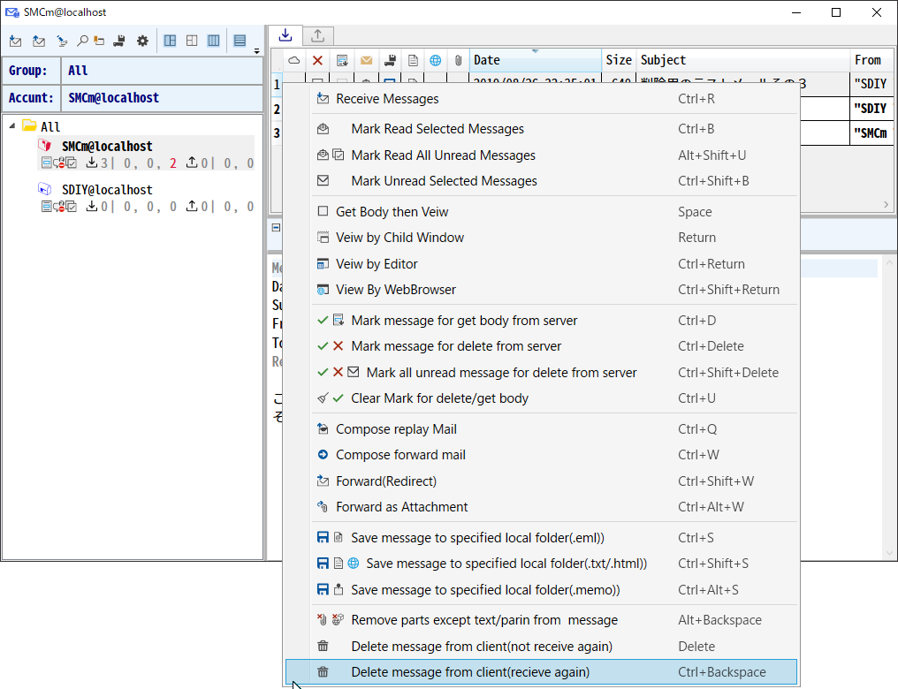Click the cloud column header icon
Screen dimensions: 898x689
(x=294, y=60)
